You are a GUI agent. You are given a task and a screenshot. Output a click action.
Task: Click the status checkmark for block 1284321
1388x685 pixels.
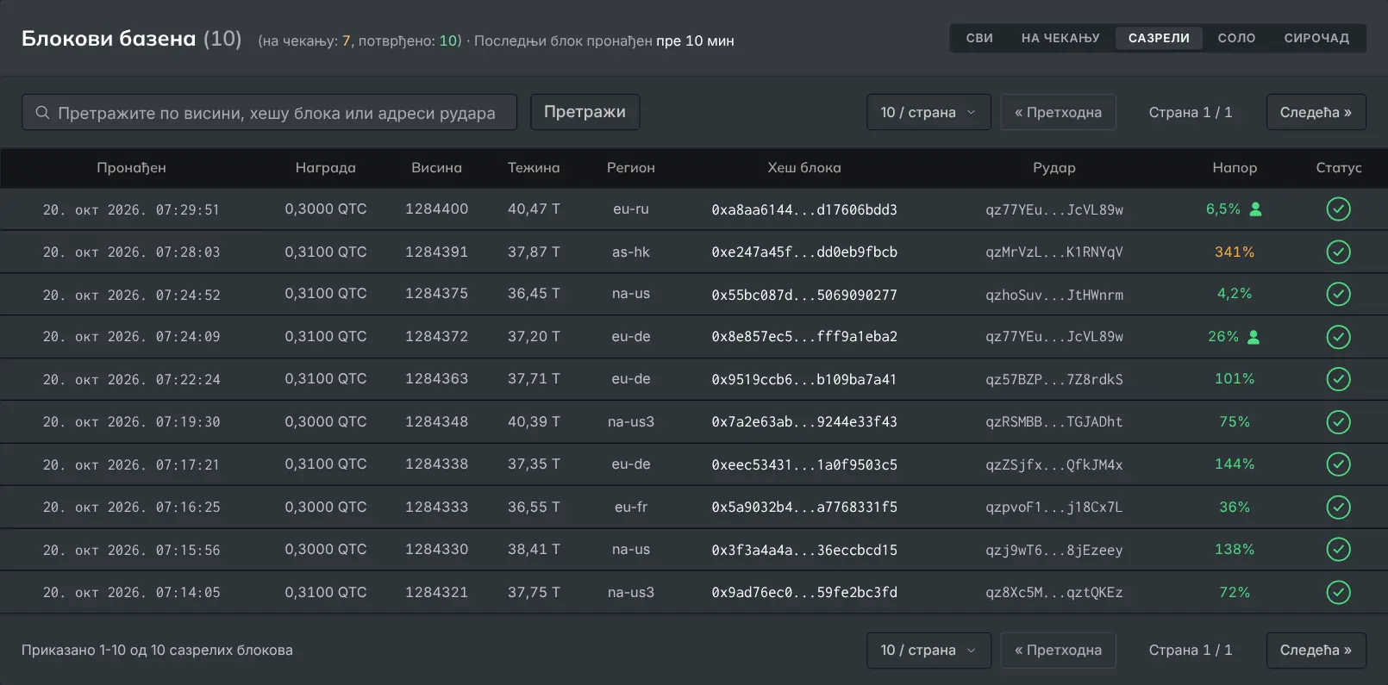[x=1338, y=592]
